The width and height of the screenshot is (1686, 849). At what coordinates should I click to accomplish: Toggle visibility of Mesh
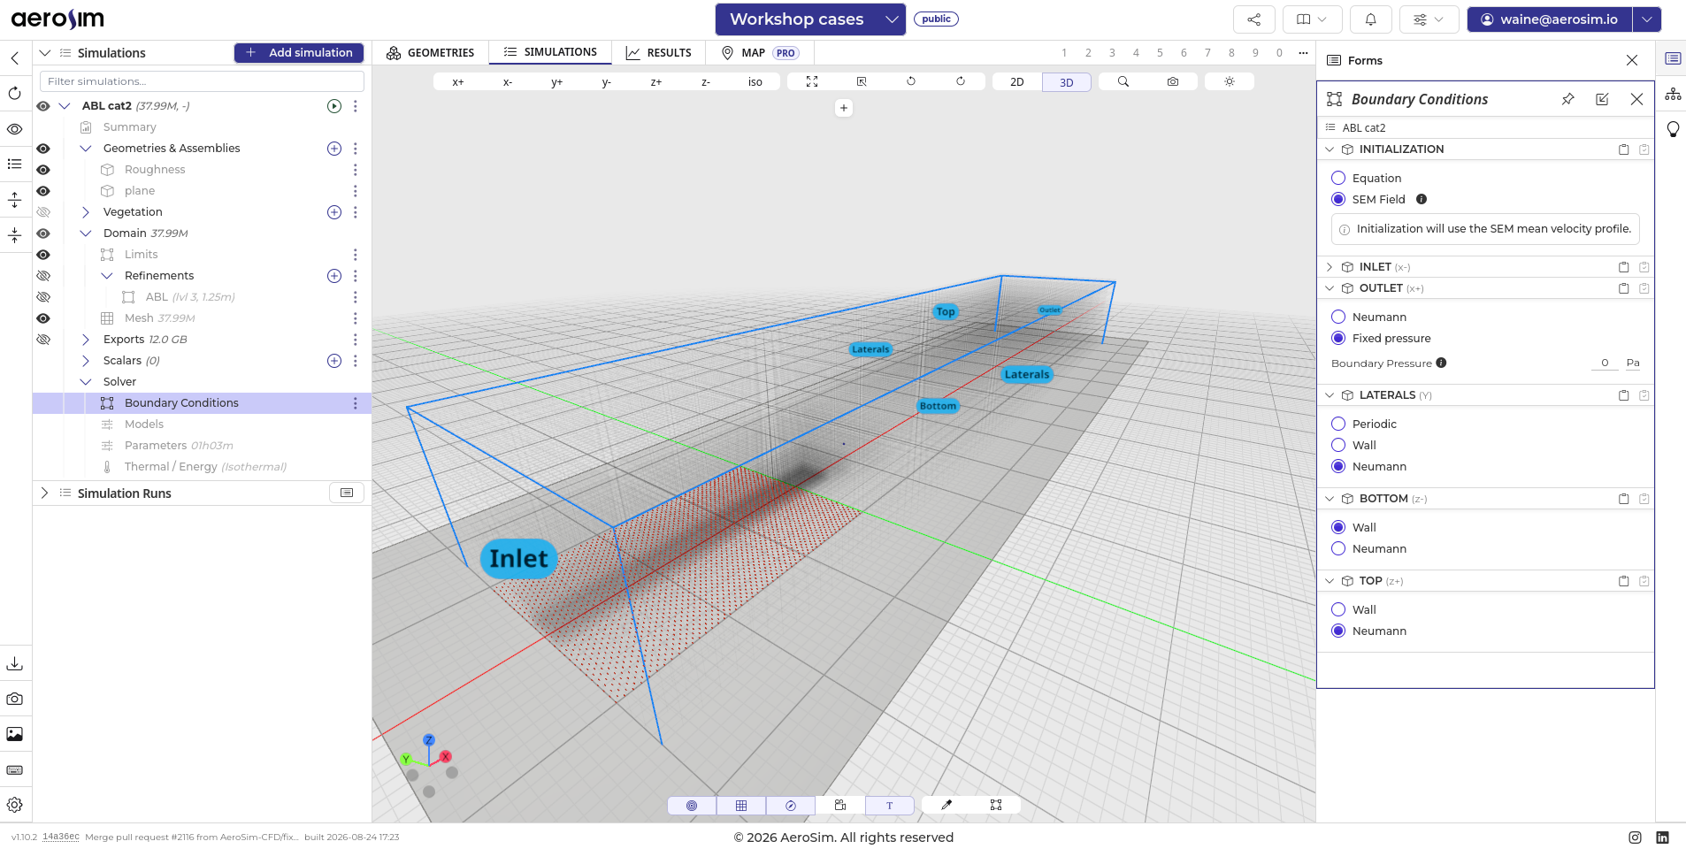coord(43,318)
